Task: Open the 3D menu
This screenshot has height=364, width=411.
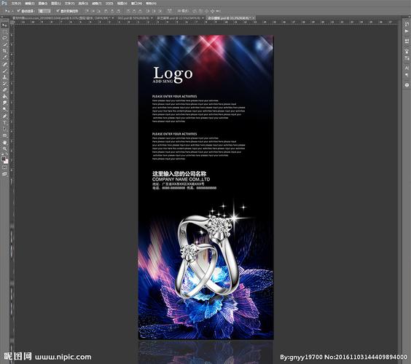Action: point(109,3)
